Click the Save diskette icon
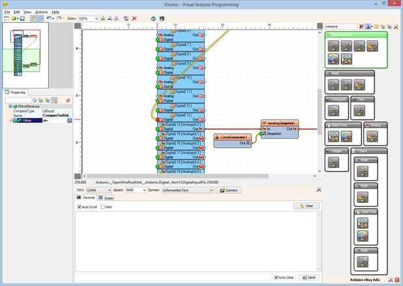This screenshot has width=403, height=286. point(22,18)
